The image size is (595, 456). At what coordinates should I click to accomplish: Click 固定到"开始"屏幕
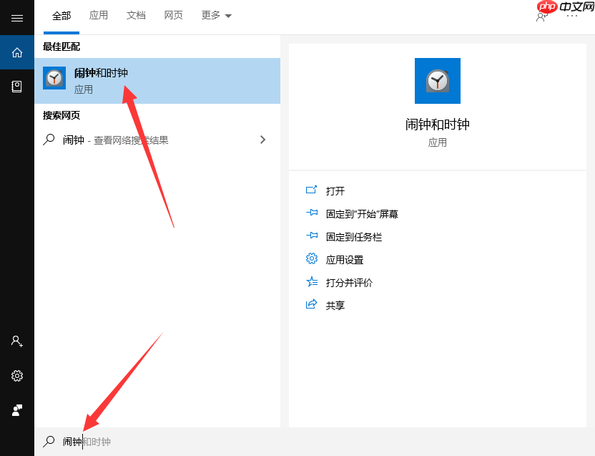362,214
